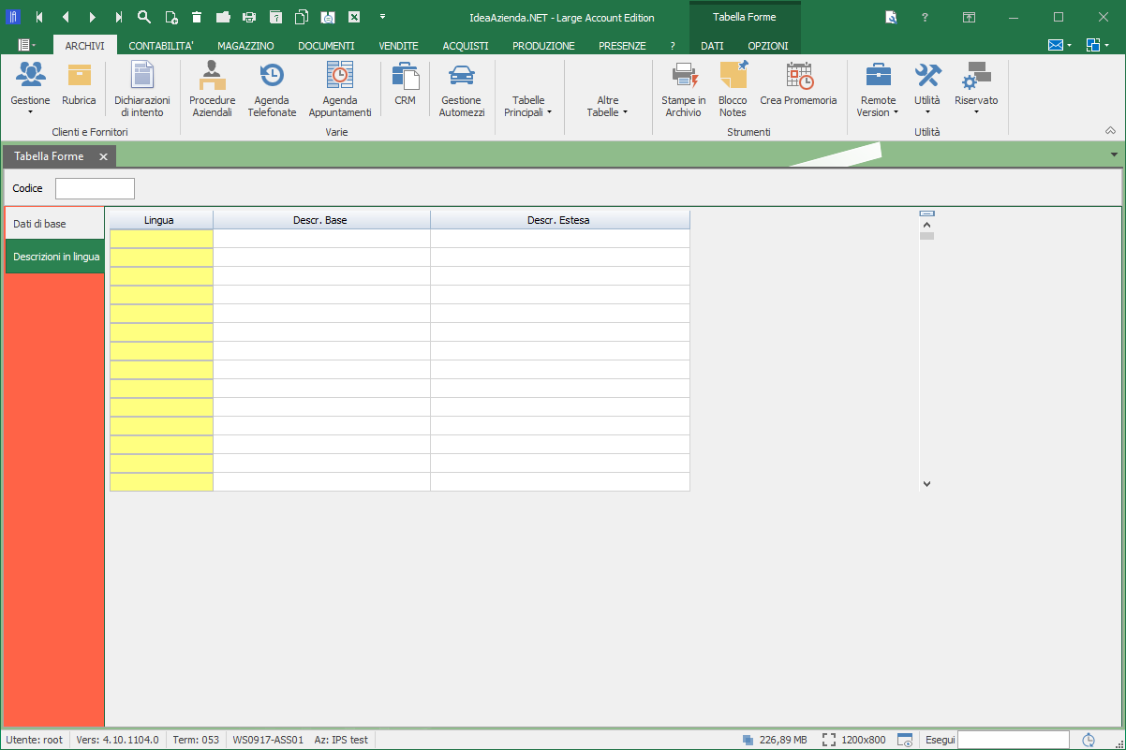Create a new record with the plus-page icon
1126x750 pixels.
tap(170, 17)
